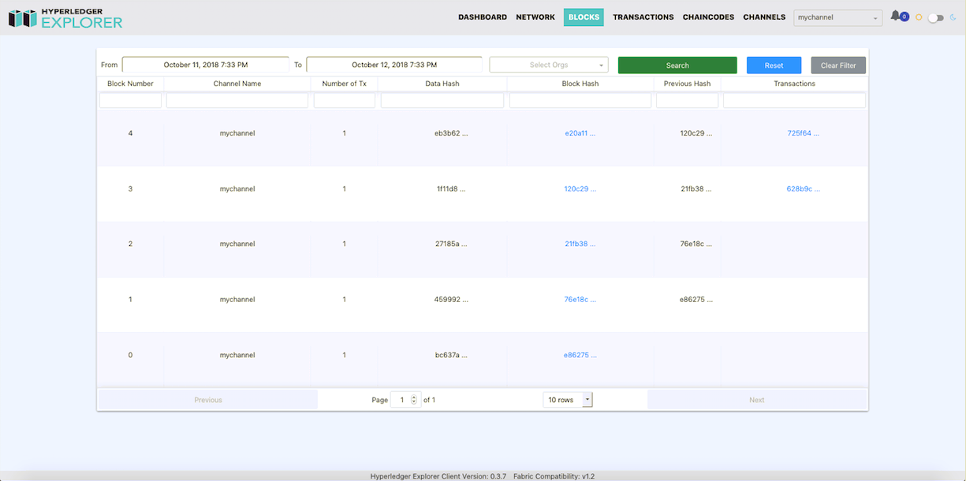The width and height of the screenshot is (966, 481).
Task: Navigate to the Channels tab
Action: pos(764,17)
